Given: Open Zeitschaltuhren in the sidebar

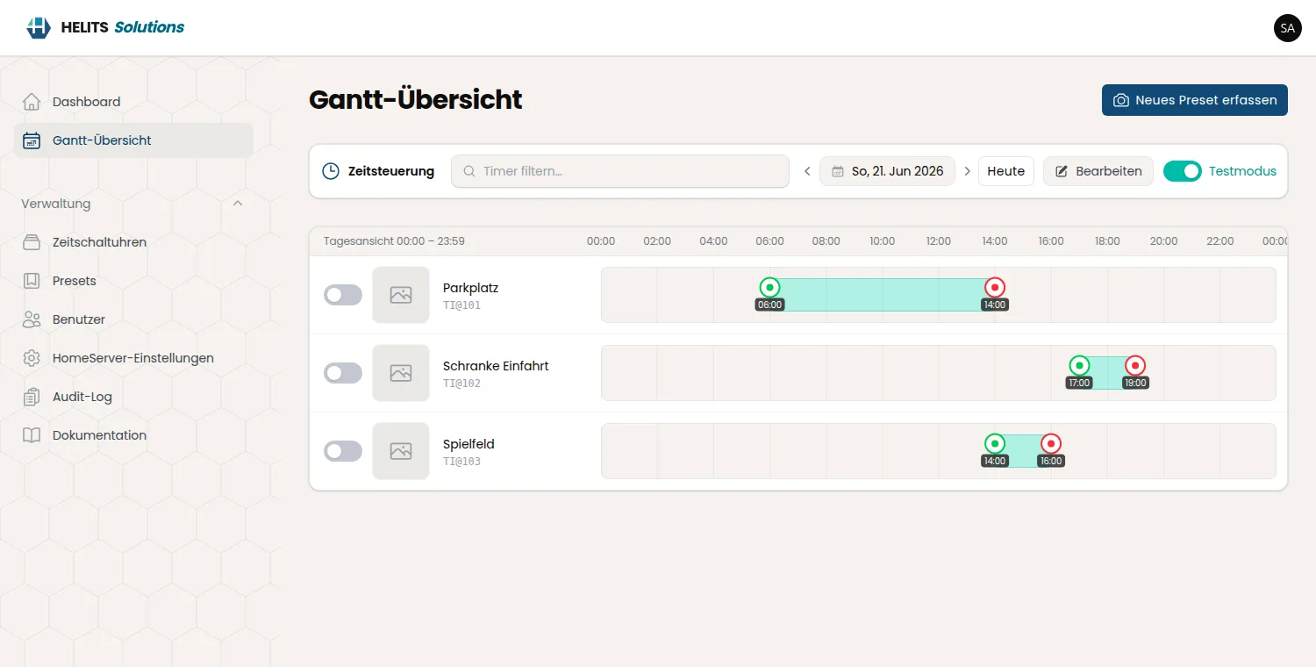Looking at the screenshot, I should tap(133, 242).
